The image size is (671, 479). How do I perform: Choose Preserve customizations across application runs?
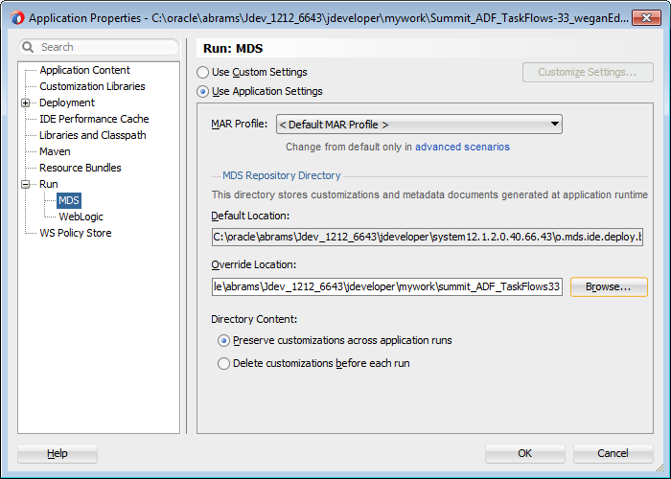(223, 341)
